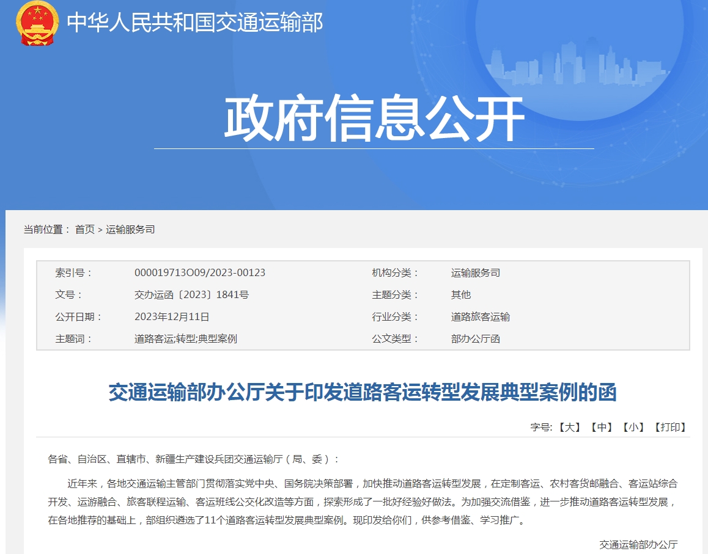Select 主题分类 value 其他
This screenshot has width=708, height=554.
pos(461,294)
